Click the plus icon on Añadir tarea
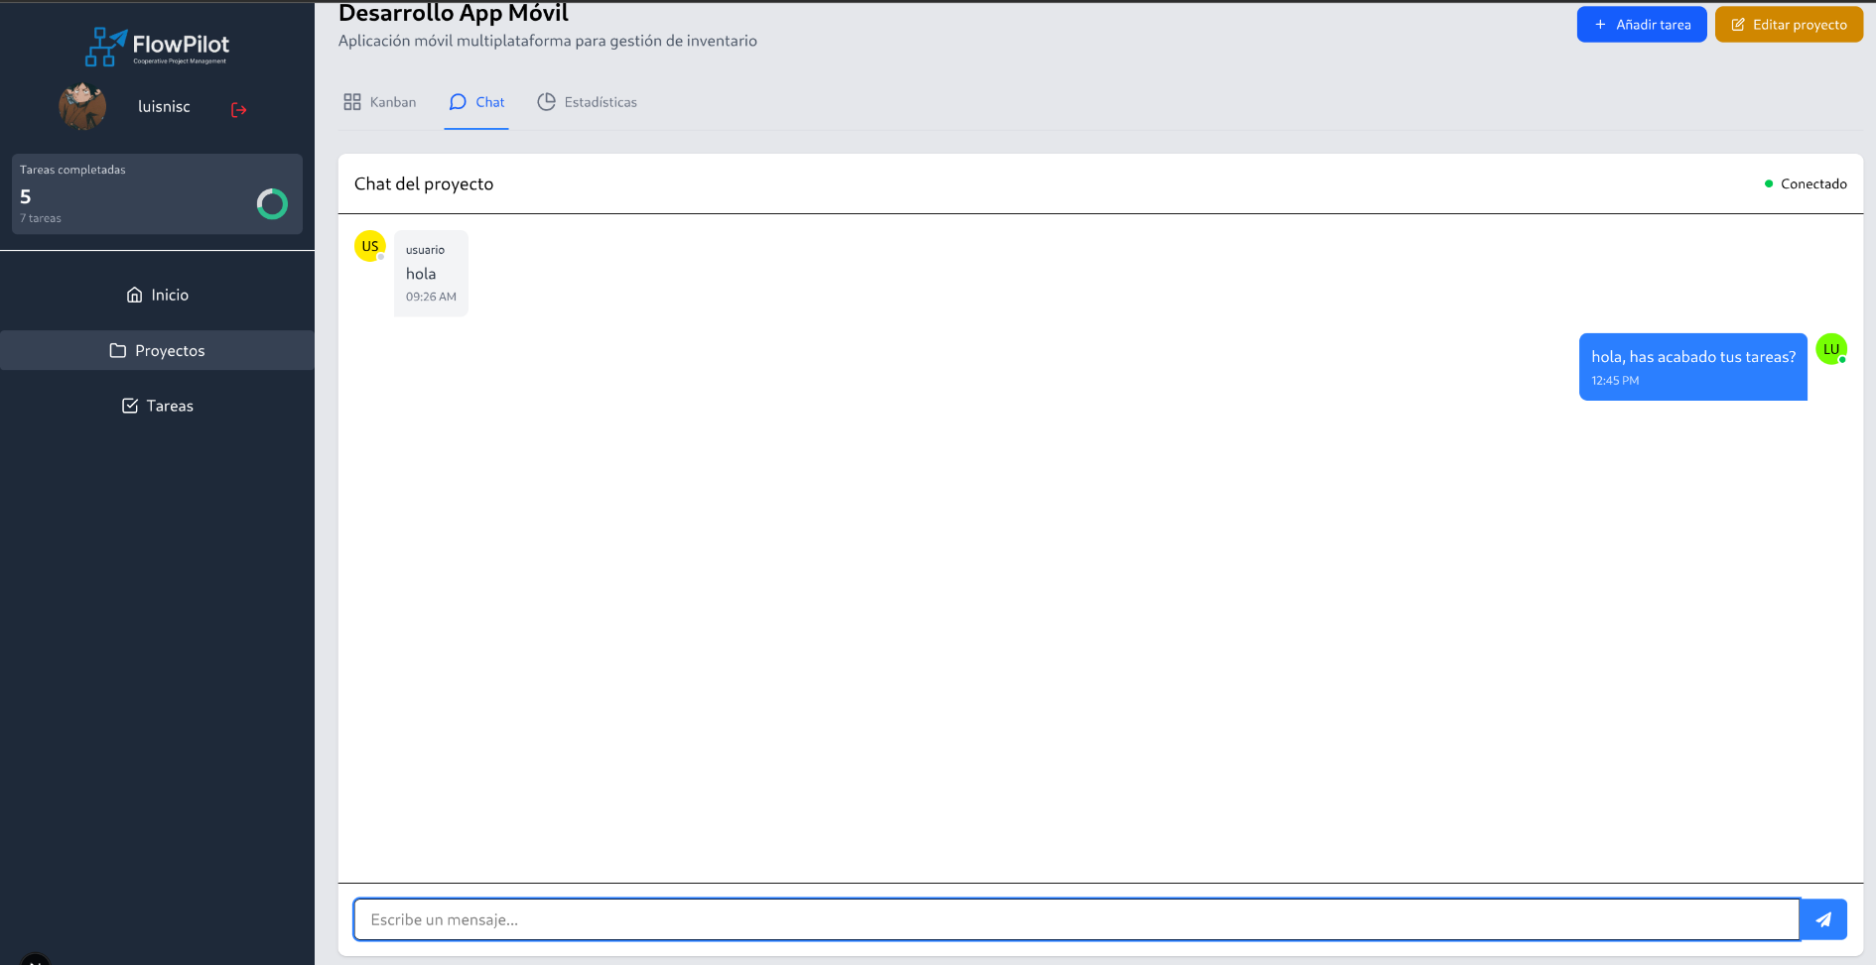Screen dimensions: 1876x965 (1598, 24)
